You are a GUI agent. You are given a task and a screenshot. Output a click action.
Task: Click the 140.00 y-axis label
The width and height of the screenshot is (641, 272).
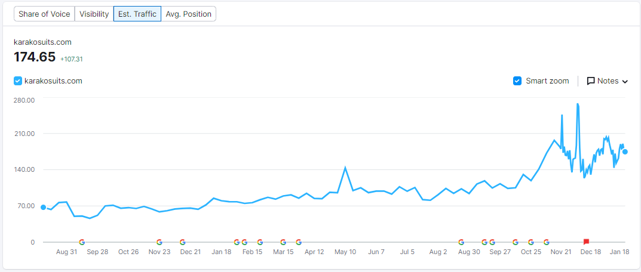pyautogui.click(x=24, y=169)
